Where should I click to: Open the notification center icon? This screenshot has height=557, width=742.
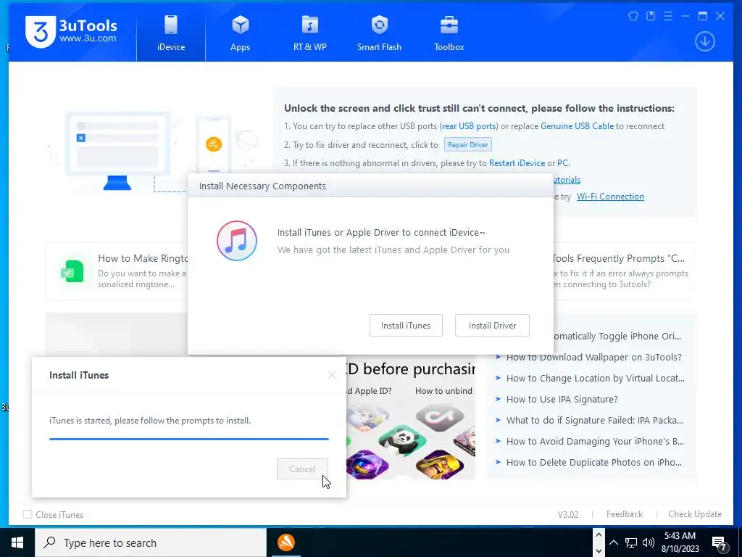[720, 543]
